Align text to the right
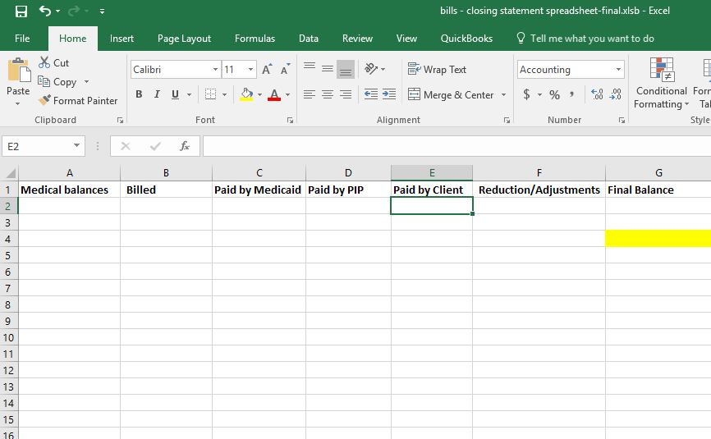The image size is (711, 439). (346, 94)
